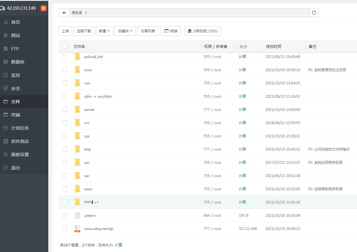Expand the 新建 dropdown
This screenshot has height=252, width=357.
tap(104, 31)
